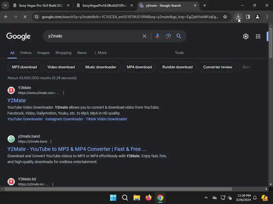273x204 pixels.
Task: Open Chrome three-dot menu
Action: point(267,17)
